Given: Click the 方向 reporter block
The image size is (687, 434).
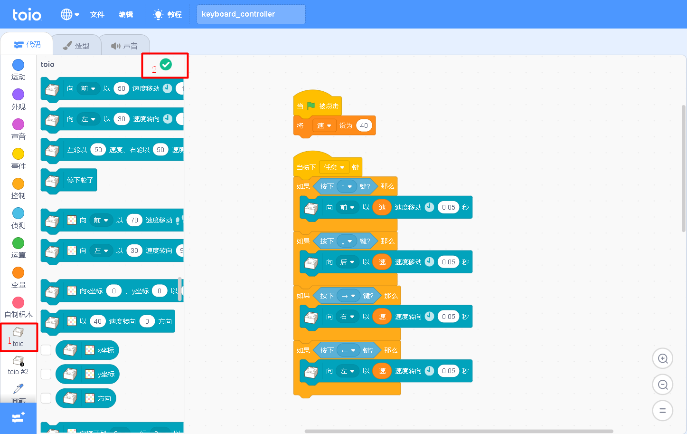Looking at the screenshot, I should 86,398.
